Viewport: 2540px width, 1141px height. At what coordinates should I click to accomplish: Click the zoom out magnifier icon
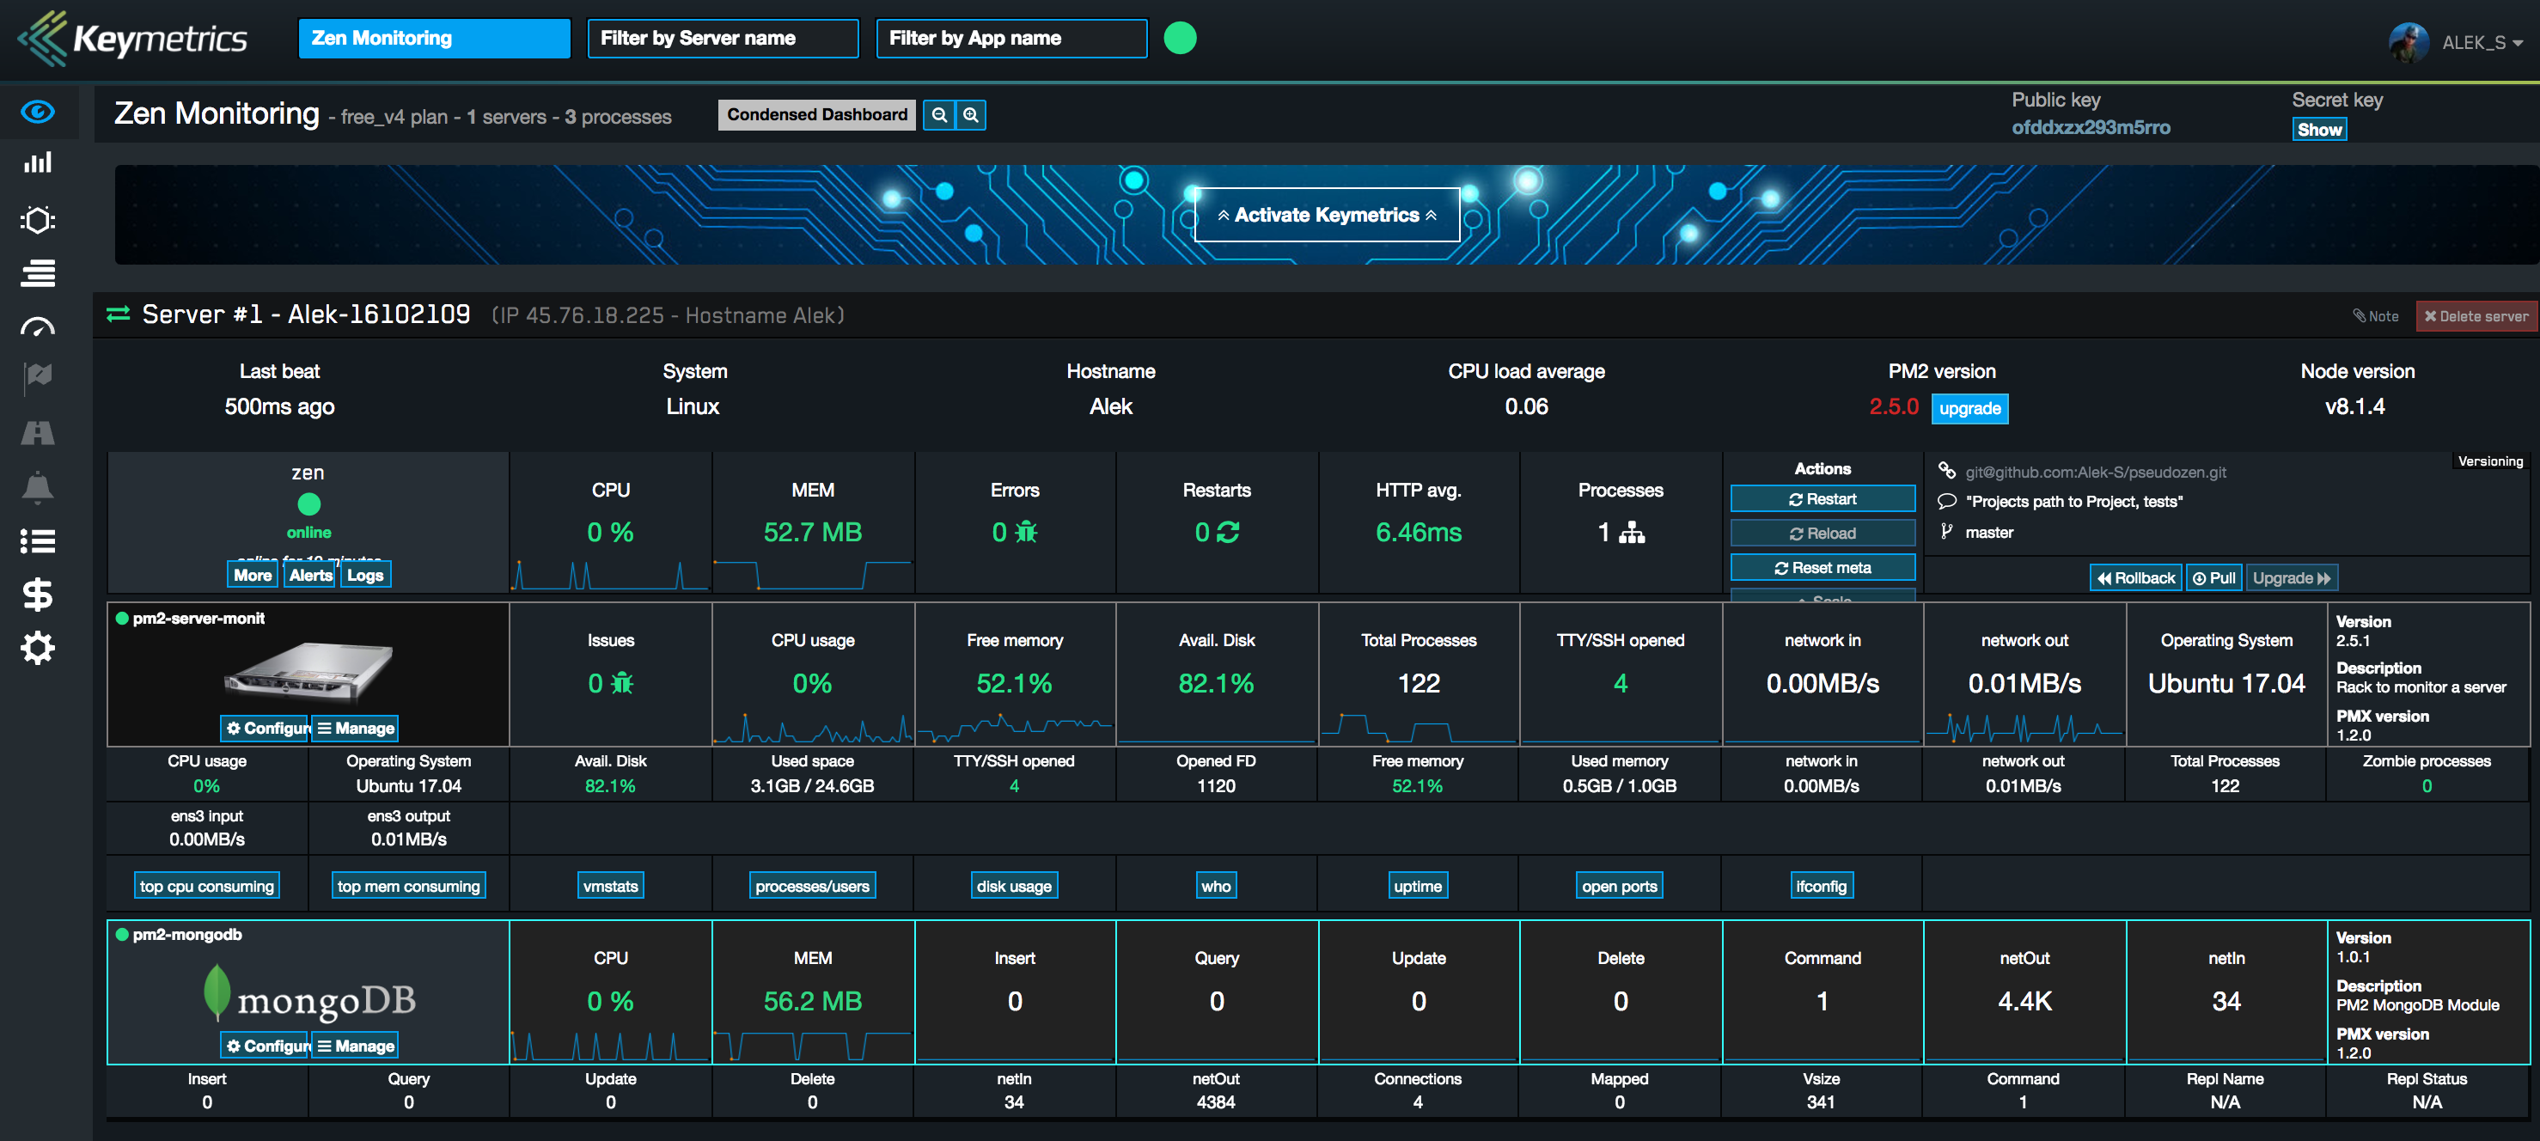point(938,115)
